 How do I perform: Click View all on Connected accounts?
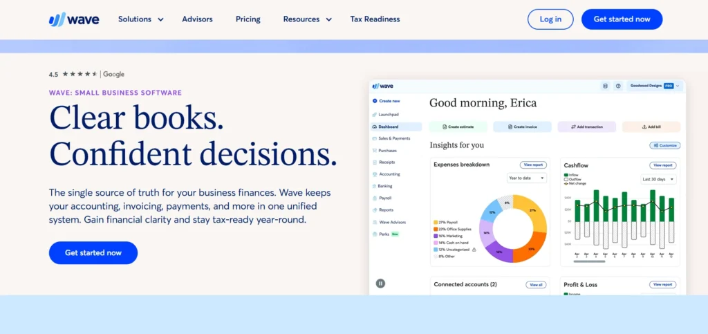[x=536, y=285]
